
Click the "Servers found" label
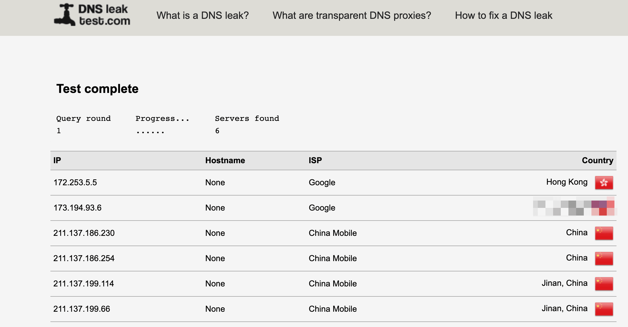pyautogui.click(x=247, y=119)
